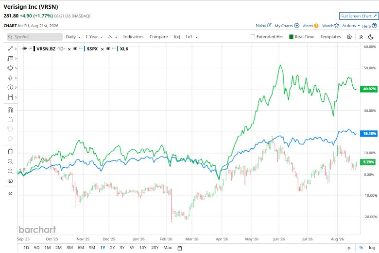The image size is (379, 253).
Task: Click the zoom out magnifier icon
Action: click(10, 171)
